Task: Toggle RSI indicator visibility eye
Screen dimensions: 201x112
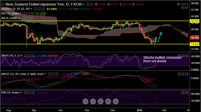Action: (x=26, y=93)
